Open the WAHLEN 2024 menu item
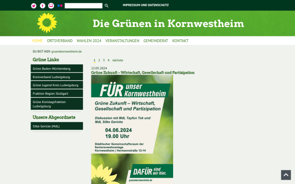Viewport: 295px width, 184px height. click(x=89, y=41)
